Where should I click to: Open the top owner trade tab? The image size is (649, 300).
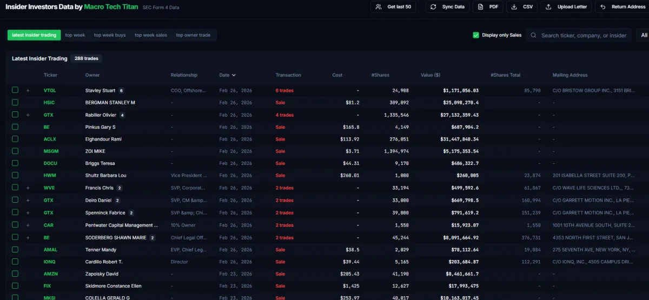[x=193, y=35]
